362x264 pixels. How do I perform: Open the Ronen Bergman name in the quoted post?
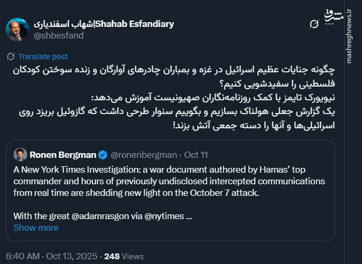click(x=63, y=155)
